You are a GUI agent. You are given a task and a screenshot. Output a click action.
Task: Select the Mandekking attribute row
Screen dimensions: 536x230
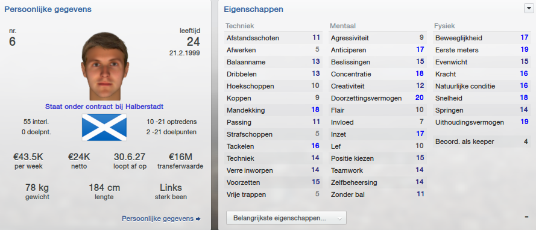click(x=274, y=110)
